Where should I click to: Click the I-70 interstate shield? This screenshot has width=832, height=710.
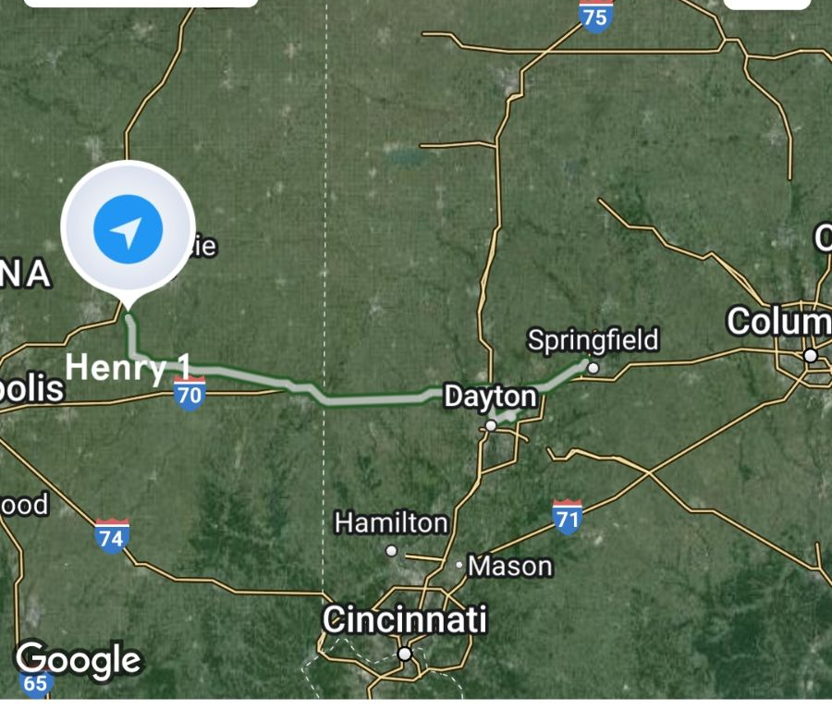(x=190, y=393)
